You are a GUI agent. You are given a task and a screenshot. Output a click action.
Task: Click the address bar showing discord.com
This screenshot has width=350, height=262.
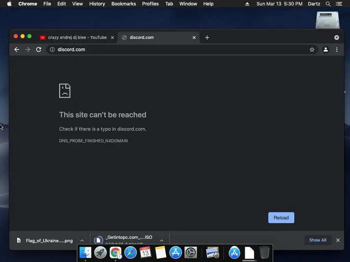(x=182, y=49)
